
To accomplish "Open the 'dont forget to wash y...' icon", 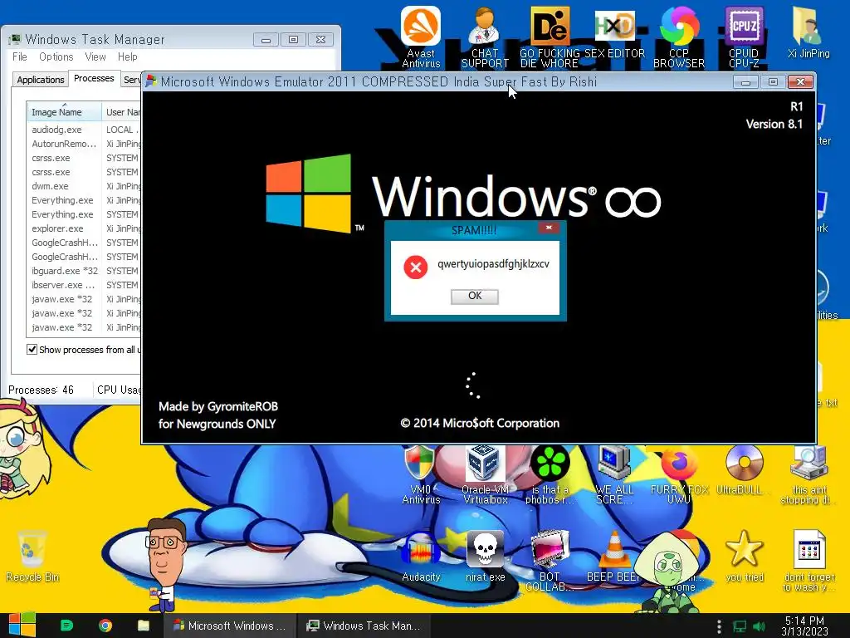I will pyautogui.click(x=808, y=561).
